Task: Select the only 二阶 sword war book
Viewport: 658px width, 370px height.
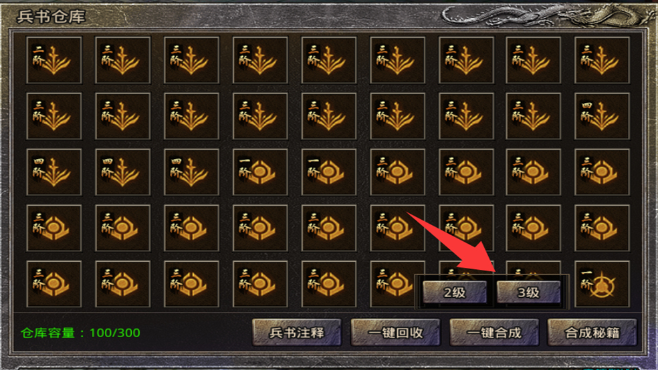Action: [53, 60]
